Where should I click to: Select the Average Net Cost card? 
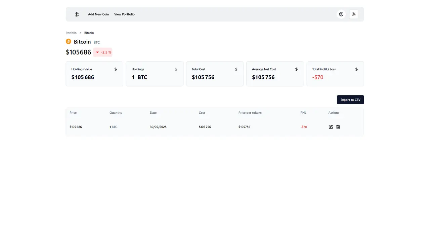click(275, 74)
